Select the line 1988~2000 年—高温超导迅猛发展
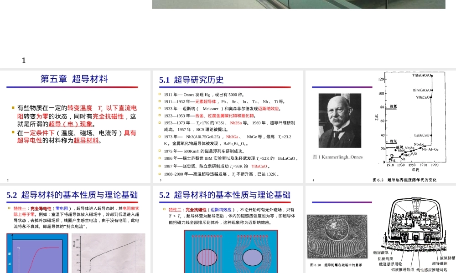456x273 pixels. [222, 174]
